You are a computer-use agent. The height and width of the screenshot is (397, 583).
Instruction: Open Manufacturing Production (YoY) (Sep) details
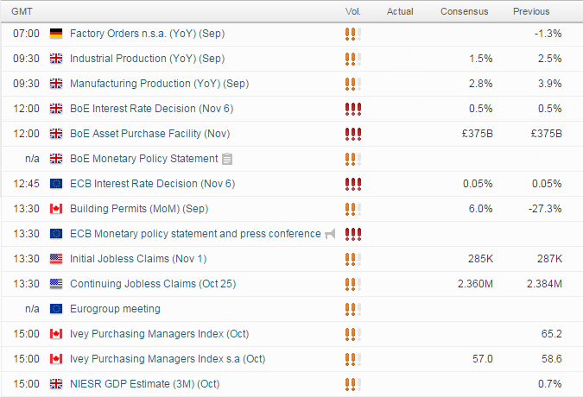tap(159, 84)
